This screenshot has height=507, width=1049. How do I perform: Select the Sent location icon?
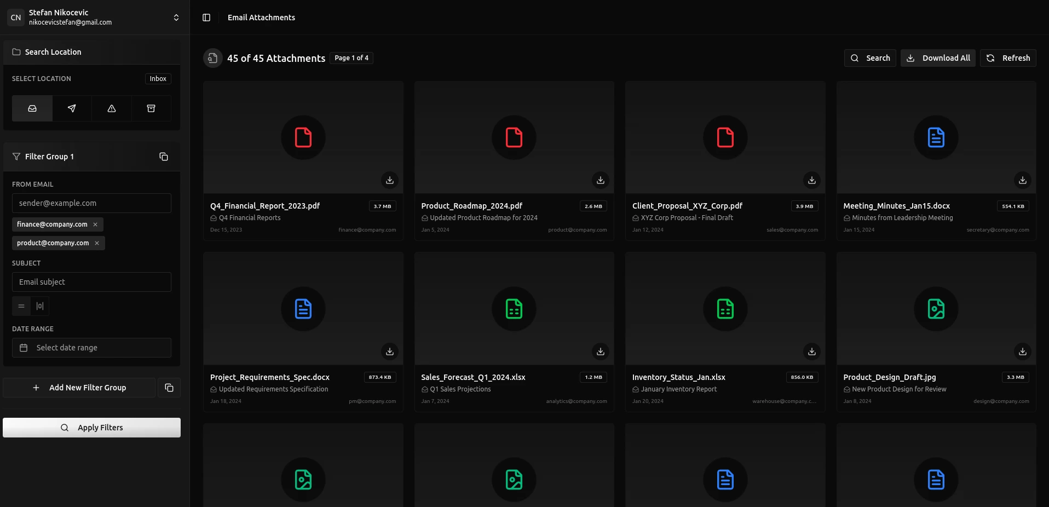click(72, 108)
